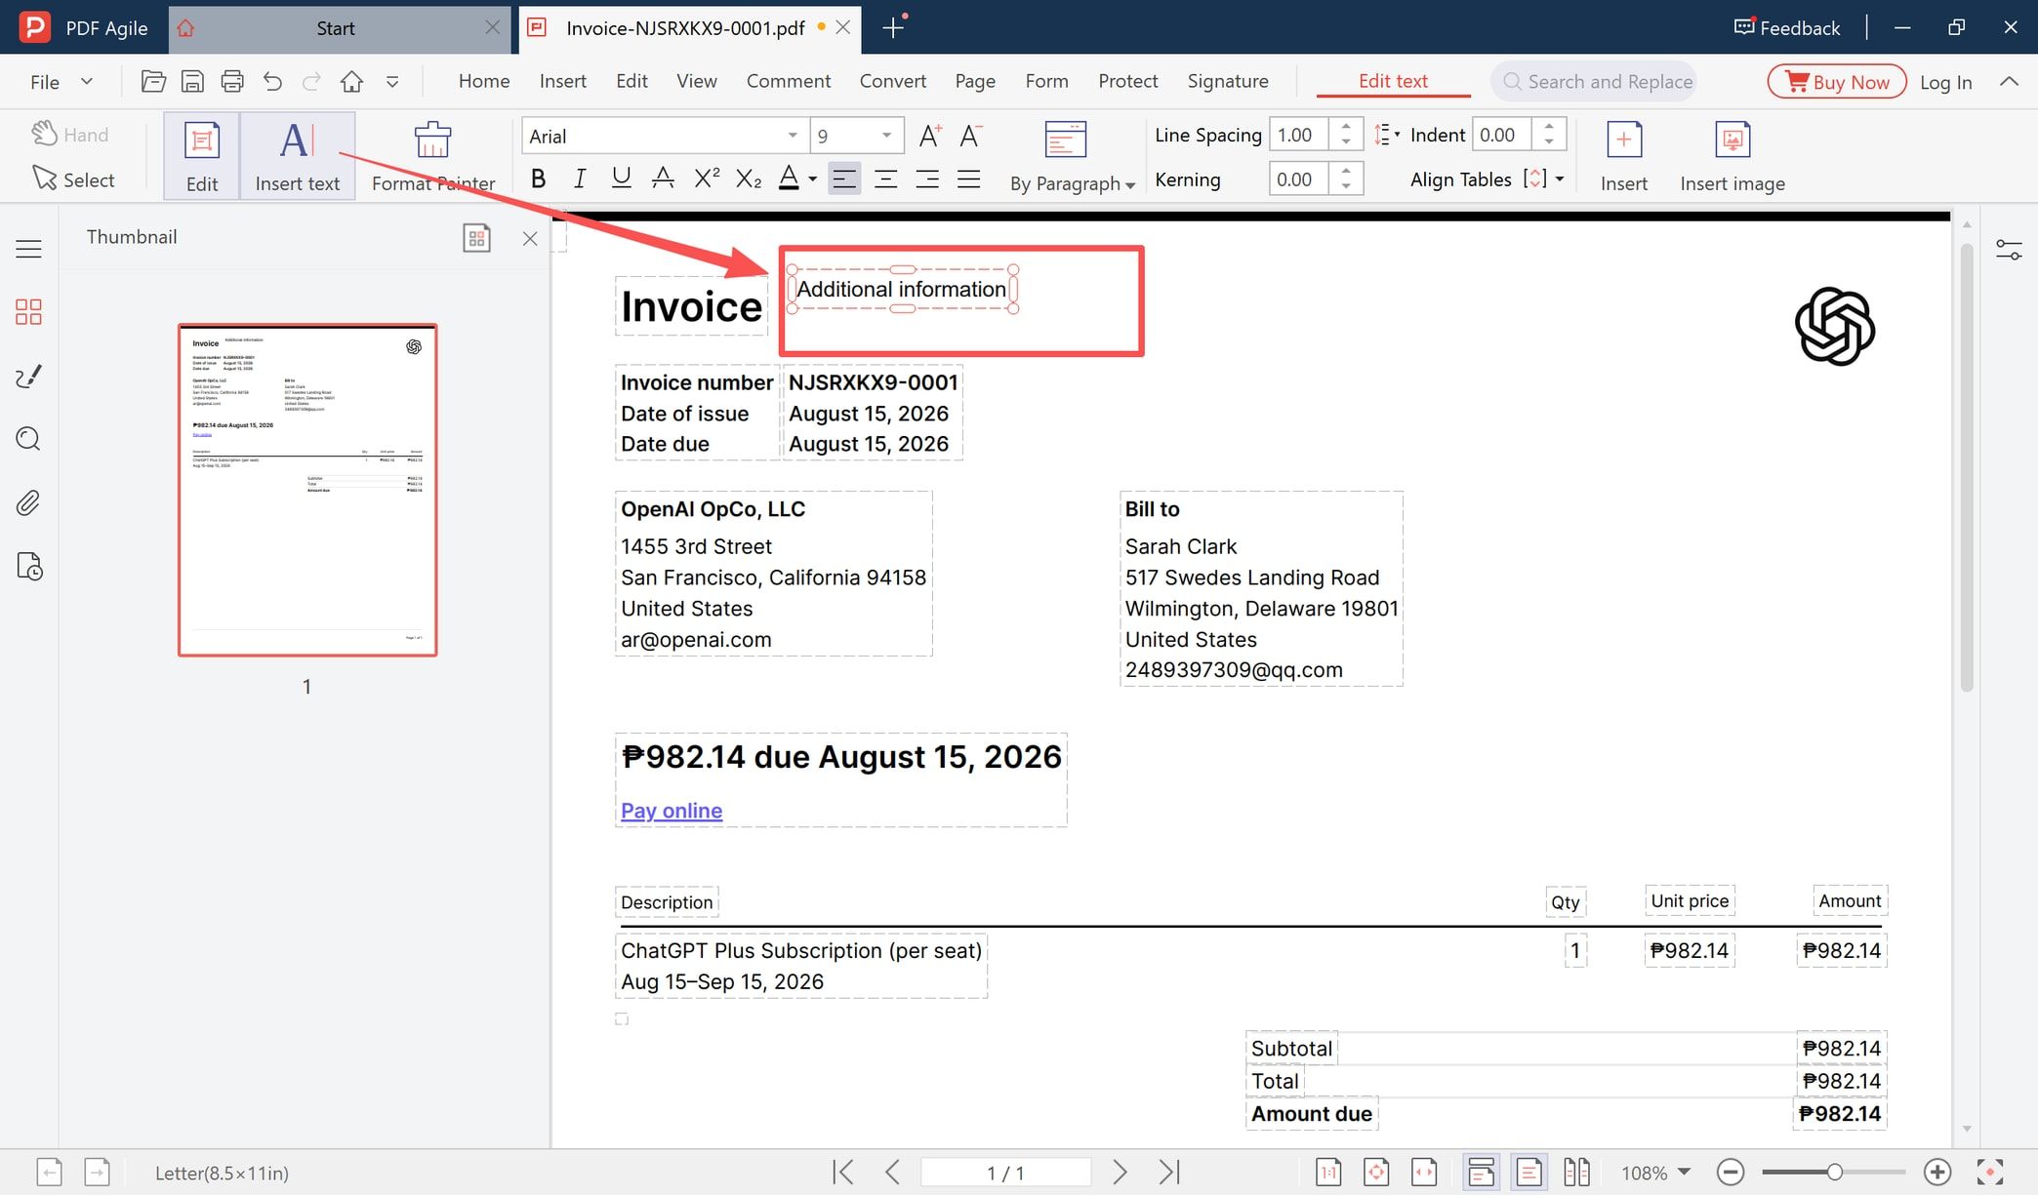Image resolution: width=2038 pixels, height=1195 pixels.
Task: Switch to the Comment tab
Action: 788,81
